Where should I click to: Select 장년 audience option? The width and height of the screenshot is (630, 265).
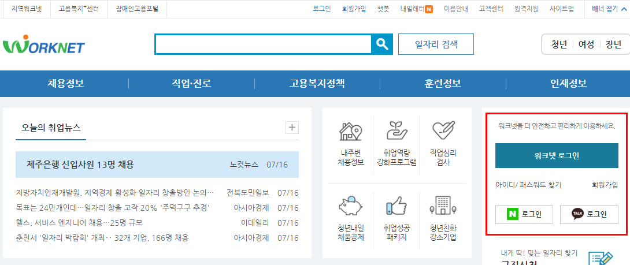click(613, 44)
